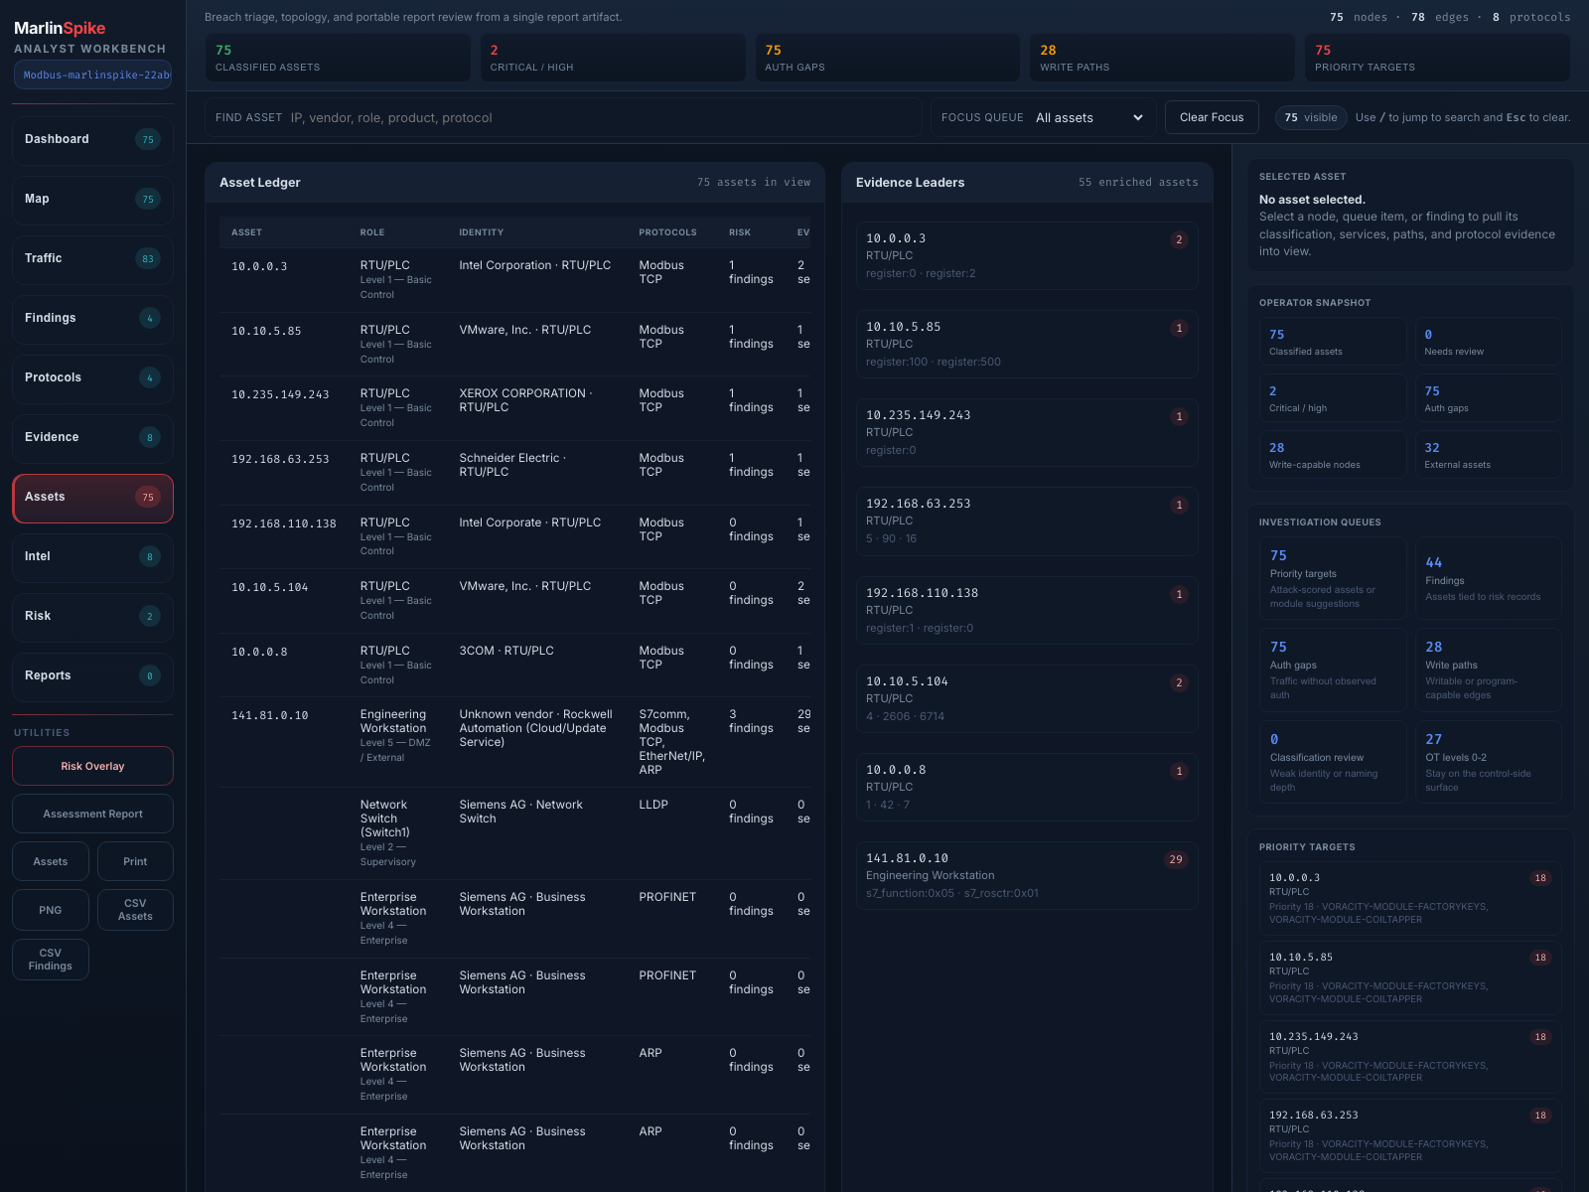The width and height of the screenshot is (1589, 1192).
Task: Open the Findings investigation queue
Action: click(1488, 578)
